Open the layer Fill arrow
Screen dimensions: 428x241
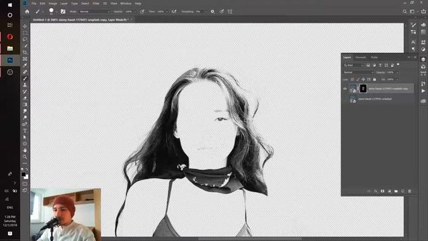coord(397,79)
